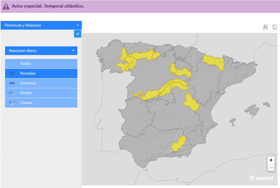
Task: Choose the windsock icon for Viento
Action: point(12,93)
